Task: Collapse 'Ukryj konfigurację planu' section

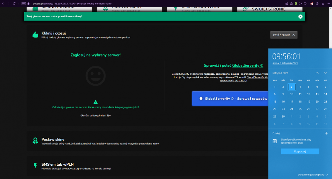Action: tap(313, 175)
